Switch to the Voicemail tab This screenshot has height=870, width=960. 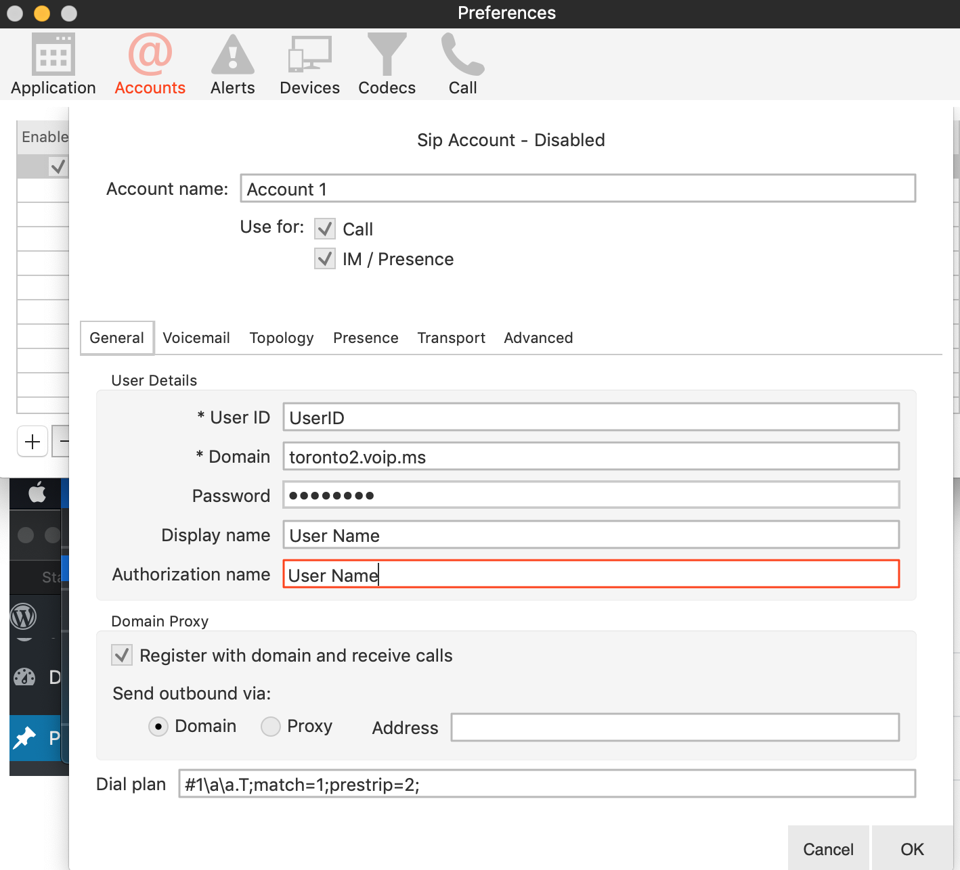click(196, 338)
